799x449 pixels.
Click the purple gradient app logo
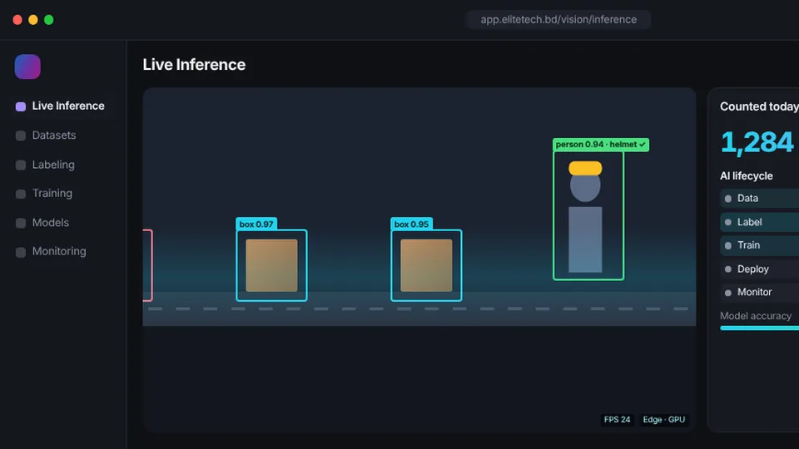tap(27, 67)
